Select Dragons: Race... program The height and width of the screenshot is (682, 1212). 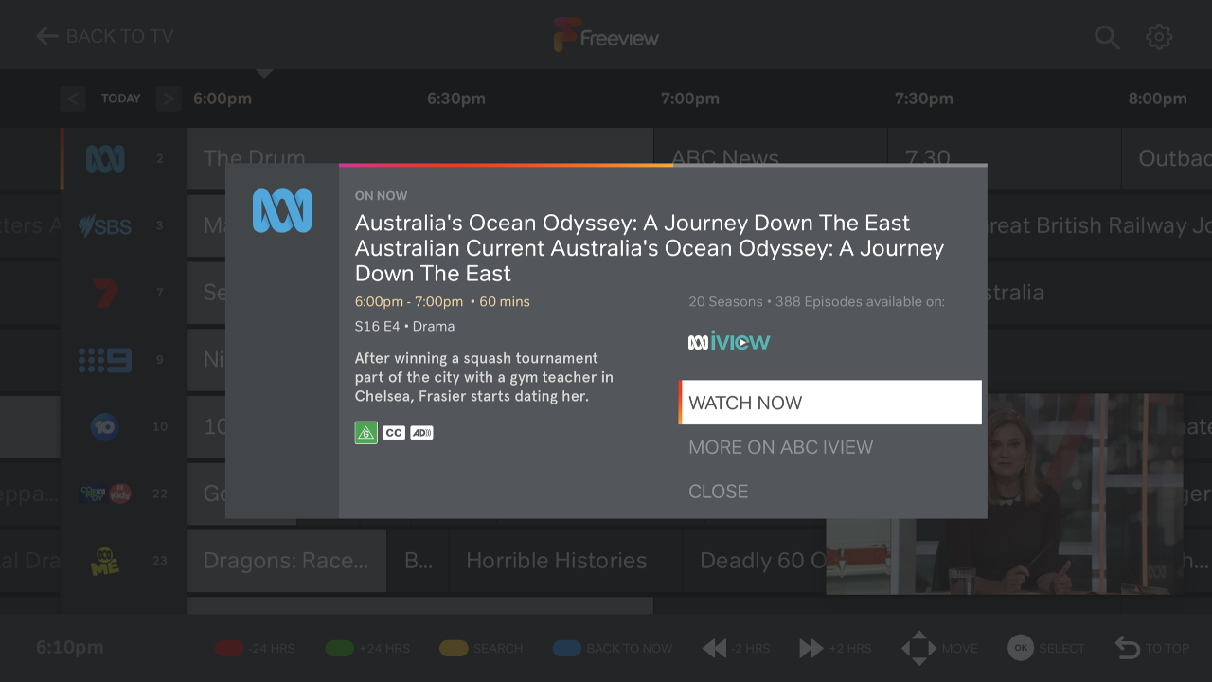point(287,561)
